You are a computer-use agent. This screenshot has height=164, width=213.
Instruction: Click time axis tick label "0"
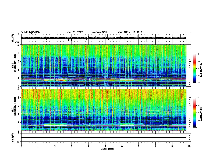point(21,146)
